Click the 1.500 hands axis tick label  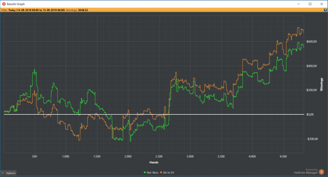pyautogui.click(x=97, y=156)
